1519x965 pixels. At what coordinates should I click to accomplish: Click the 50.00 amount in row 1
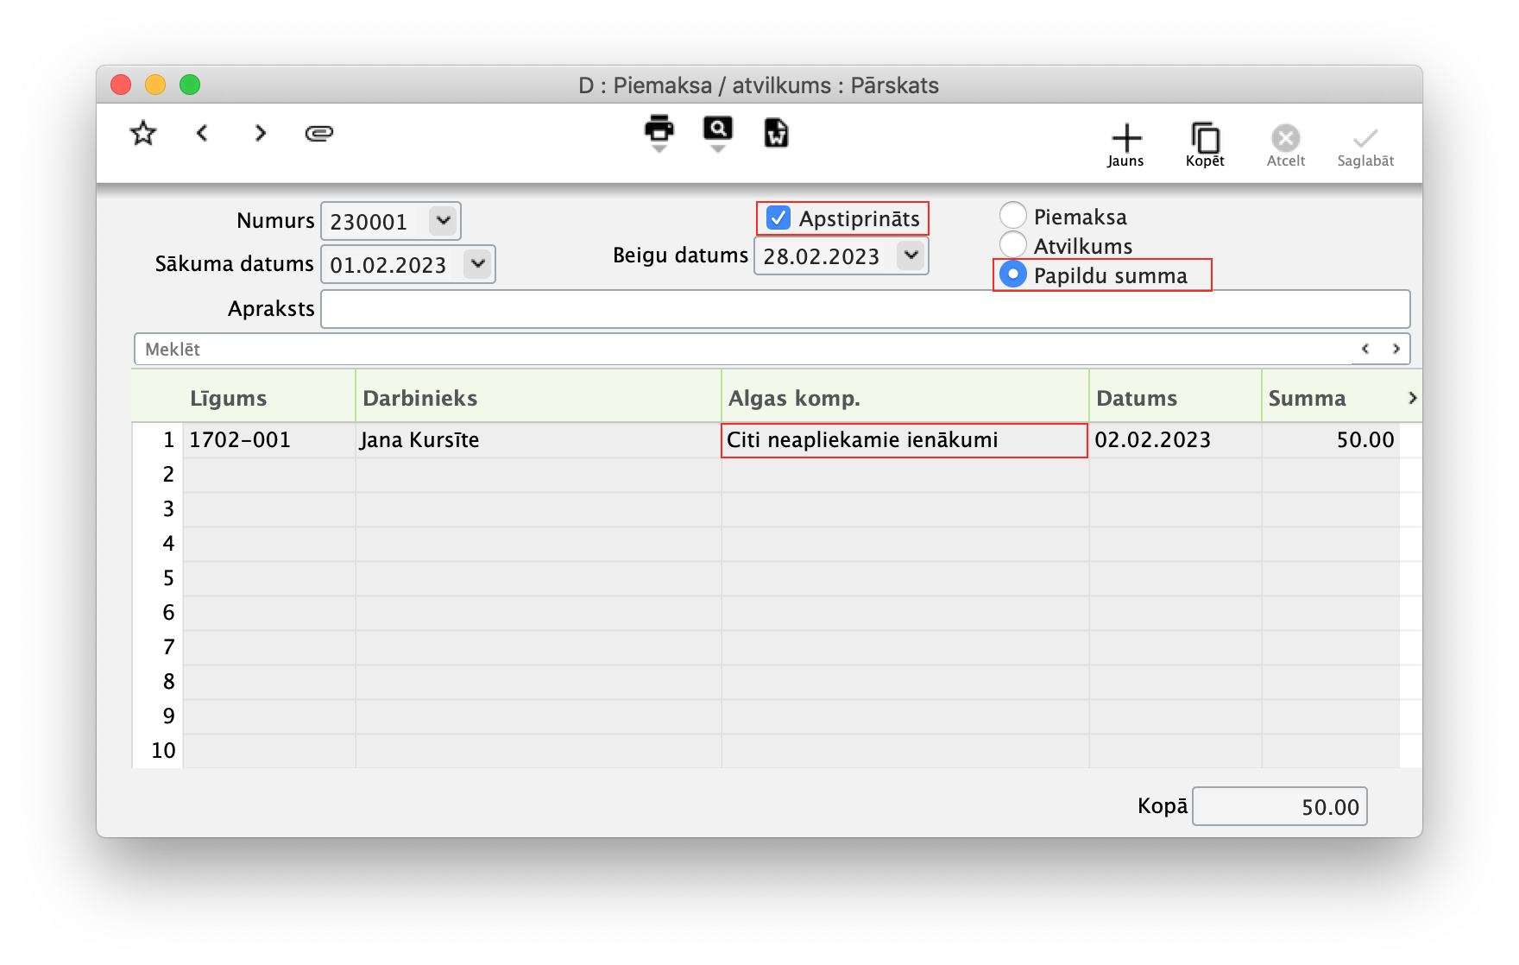pos(1331,440)
